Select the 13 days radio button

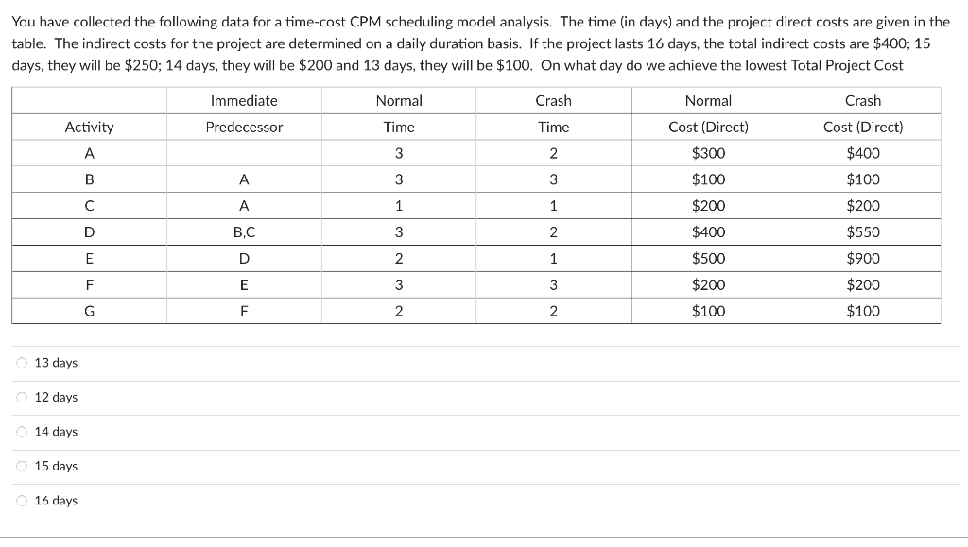pos(20,362)
